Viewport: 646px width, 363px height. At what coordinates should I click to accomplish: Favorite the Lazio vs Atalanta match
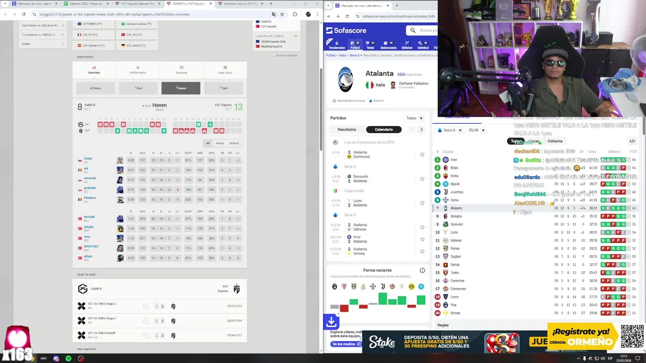pyautogui.click(x=422, y=203)
